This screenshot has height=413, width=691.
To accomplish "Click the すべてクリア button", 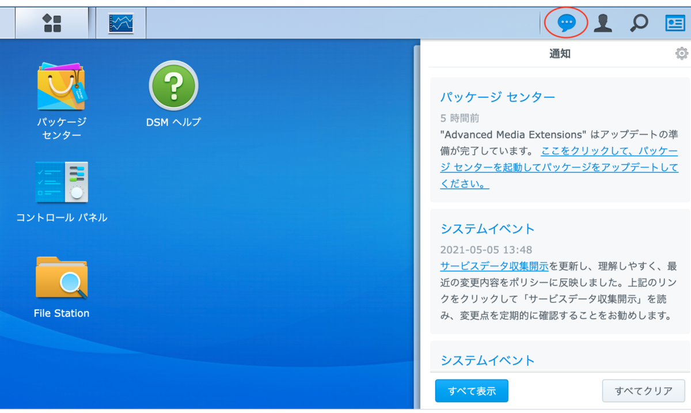I will (644, 391).
